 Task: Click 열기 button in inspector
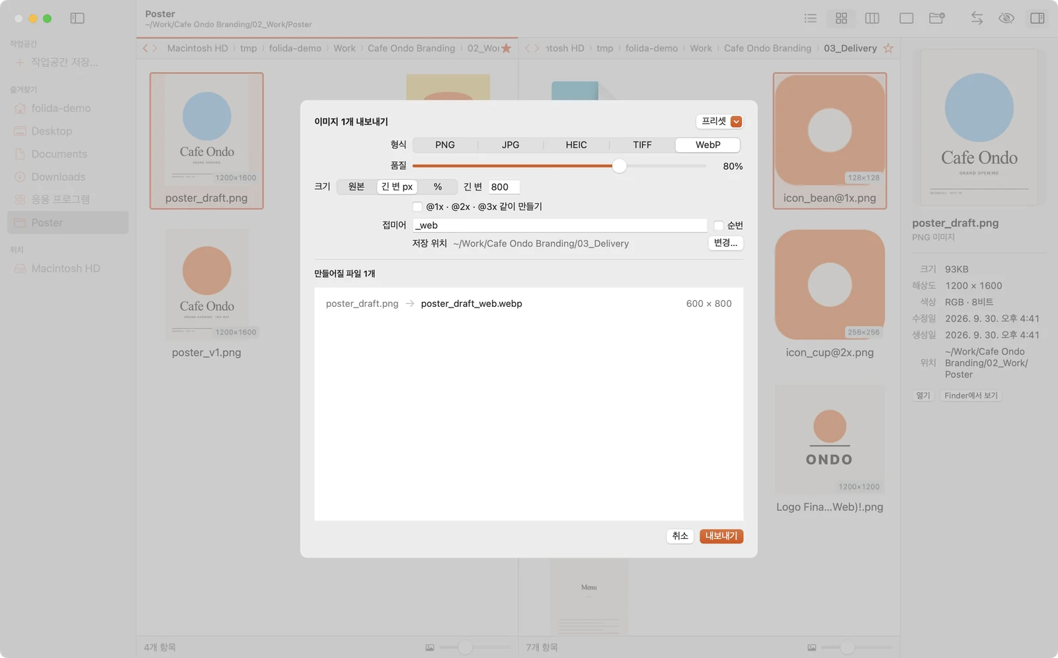pos(923,395)
